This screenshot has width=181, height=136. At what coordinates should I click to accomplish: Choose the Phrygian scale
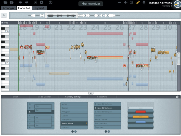pos(74,112)
